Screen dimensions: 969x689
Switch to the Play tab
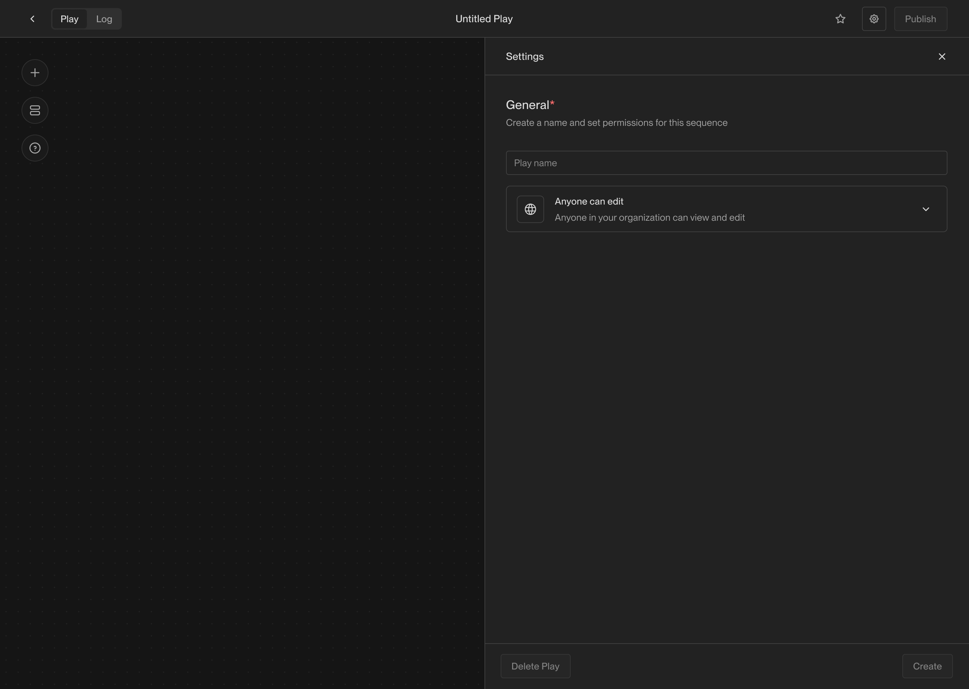(70, 19)
